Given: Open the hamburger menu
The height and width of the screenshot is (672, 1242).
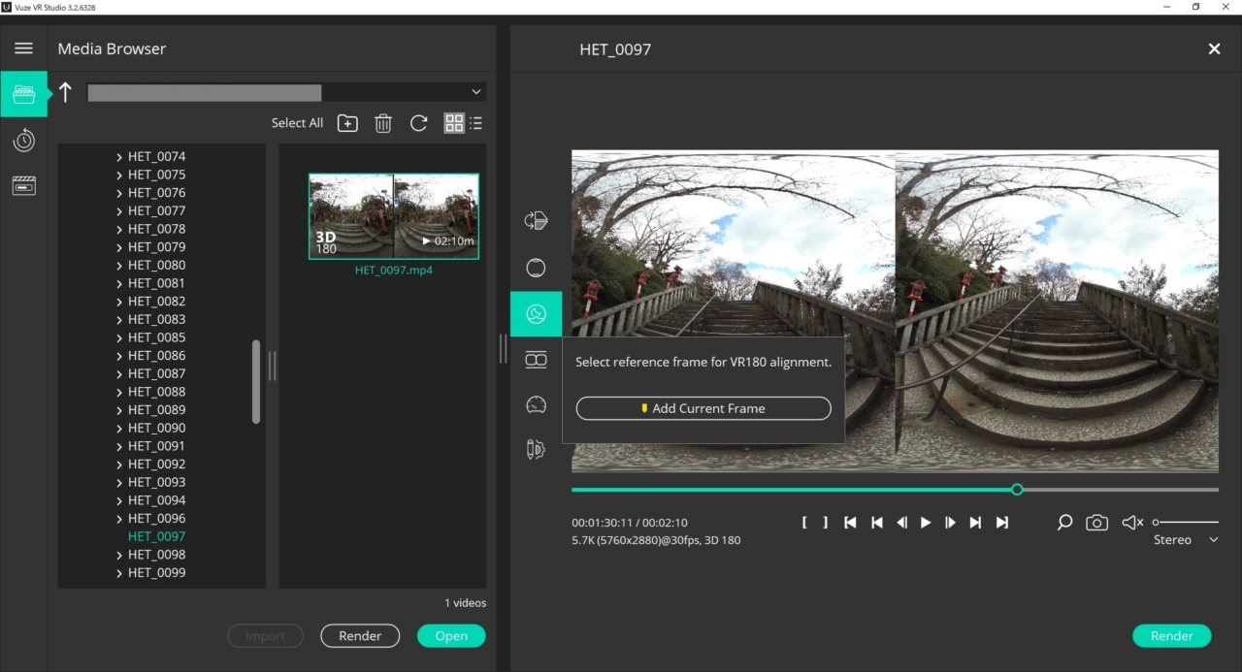Looking at the screenshot, I should click(24, 48).
